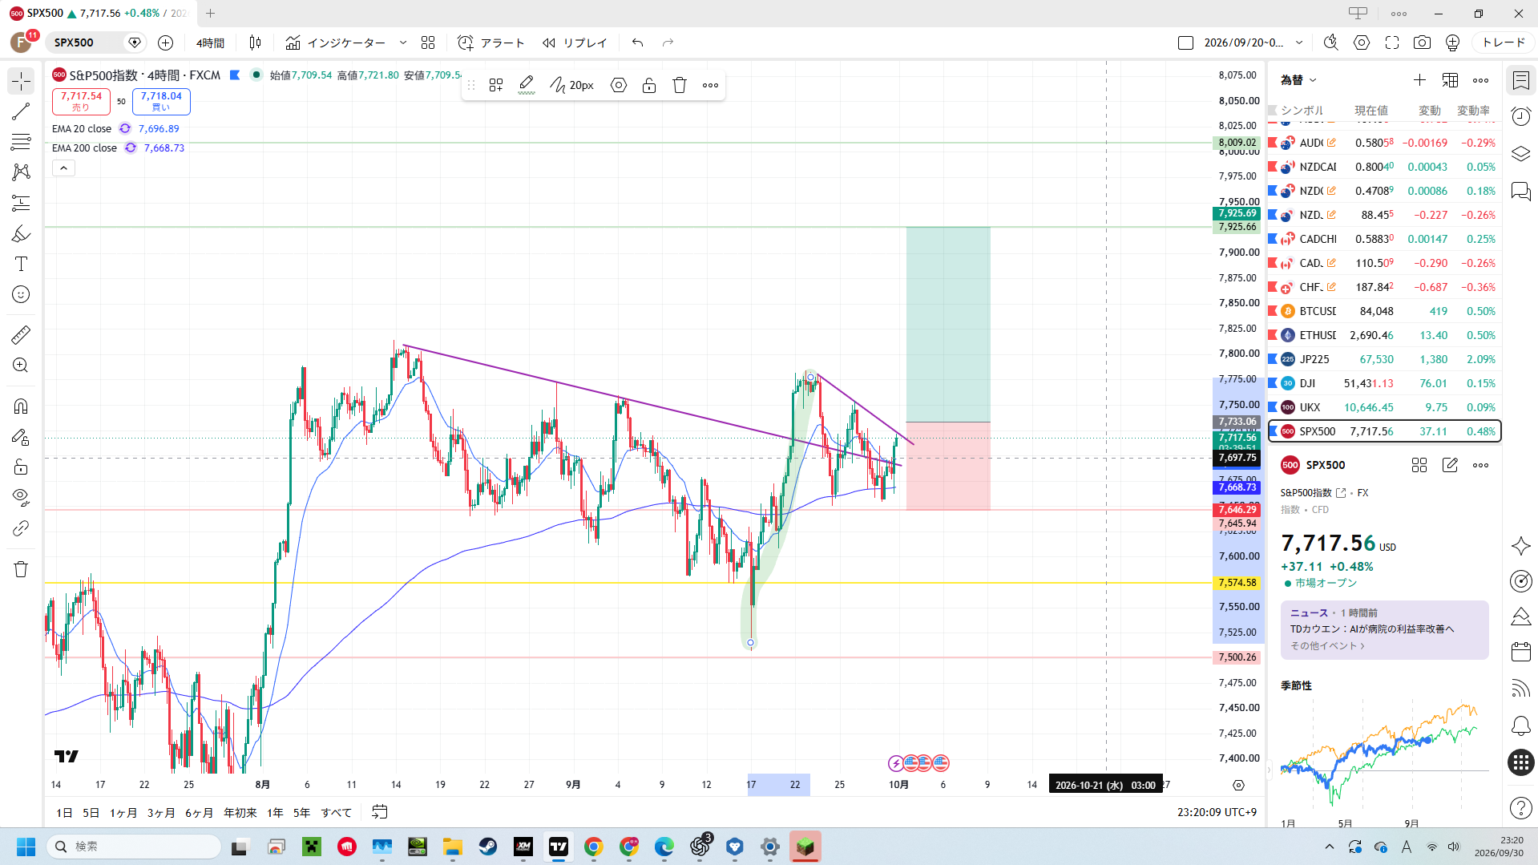Hide all drawings with eye icon
Image resolution: width=1538 pixels, height=865 pixels.
(x=21, y=497)
